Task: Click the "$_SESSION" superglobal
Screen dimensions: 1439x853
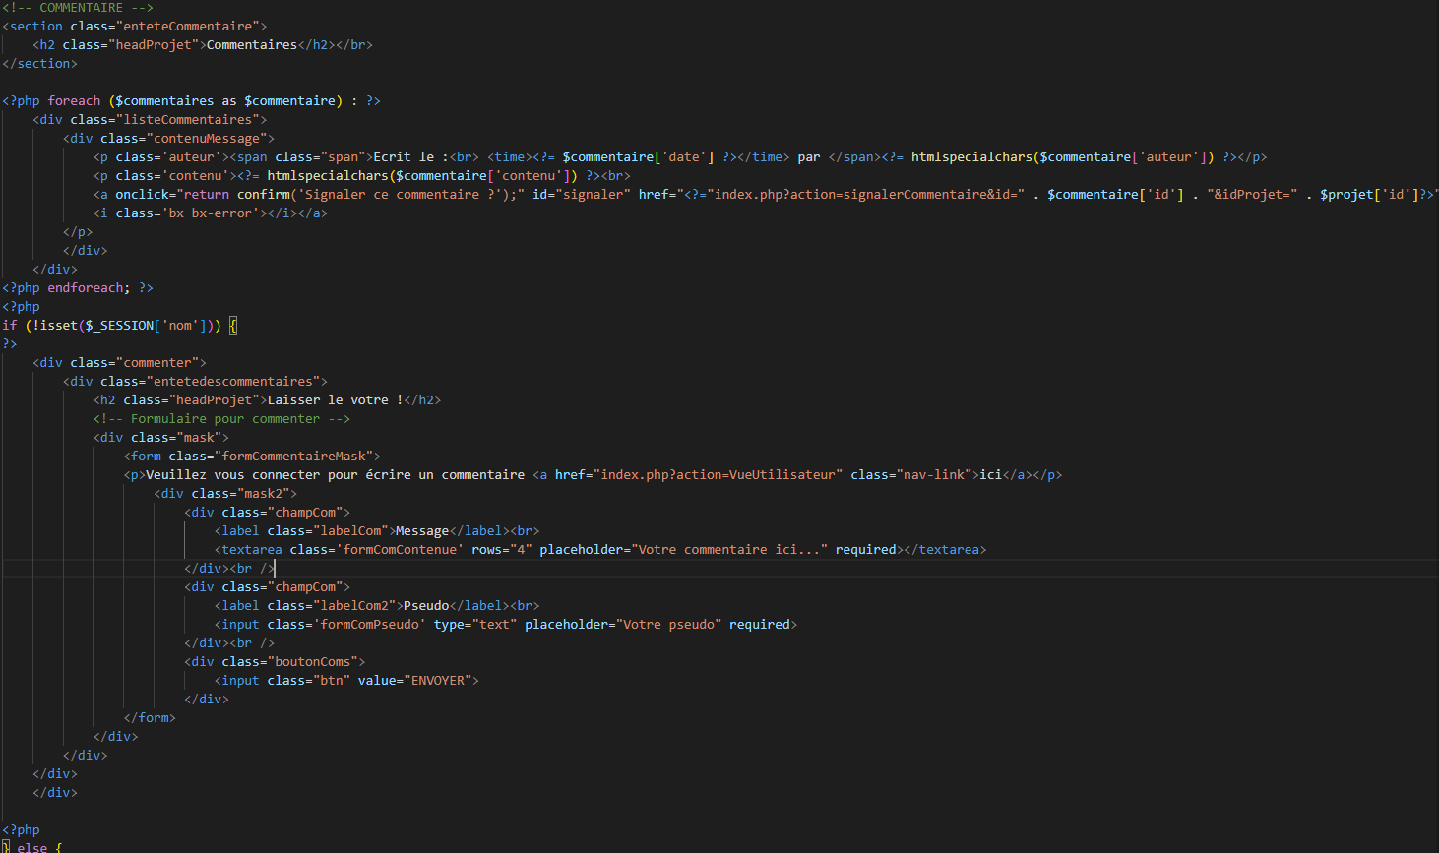Action: coord(119,326)
